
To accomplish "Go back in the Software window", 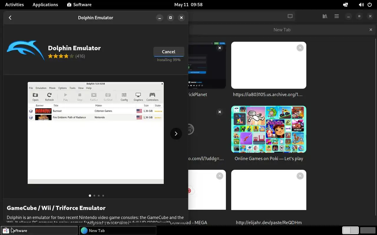I will point(10,18).
